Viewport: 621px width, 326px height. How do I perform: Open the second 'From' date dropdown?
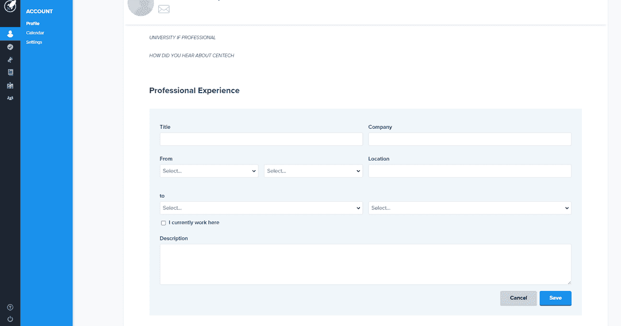pos(313,171)
